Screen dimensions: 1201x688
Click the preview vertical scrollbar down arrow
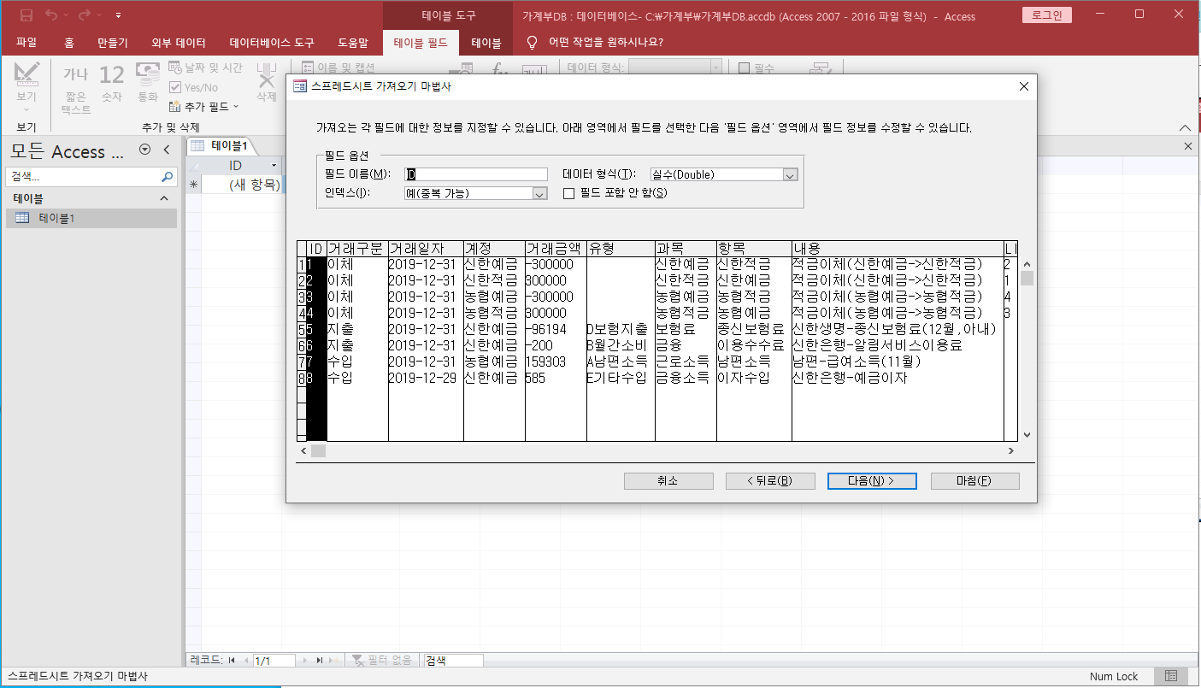(x=1027, y=435)
